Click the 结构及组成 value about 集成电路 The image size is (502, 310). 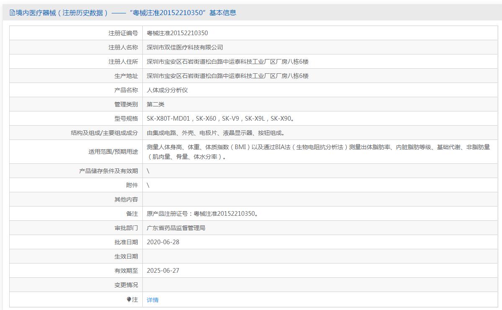(x=216, y=133)
